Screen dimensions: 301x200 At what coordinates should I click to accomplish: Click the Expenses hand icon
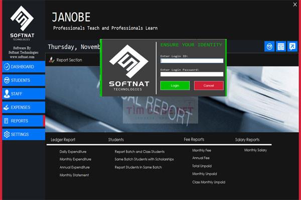pos(7,107)
